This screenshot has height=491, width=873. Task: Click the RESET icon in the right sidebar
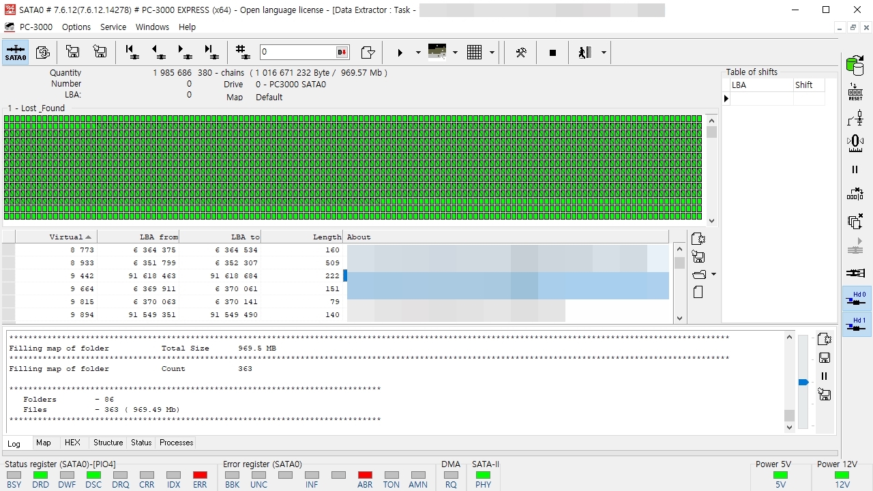pyautogui.click(x=855, y=92)
